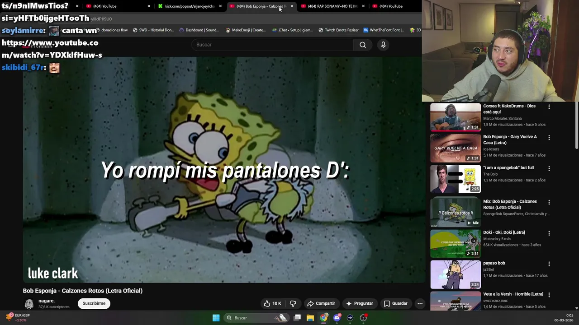
Task: Click video title Bob Esponja - Calzones Rotos
Action: [x=83, y=291]
